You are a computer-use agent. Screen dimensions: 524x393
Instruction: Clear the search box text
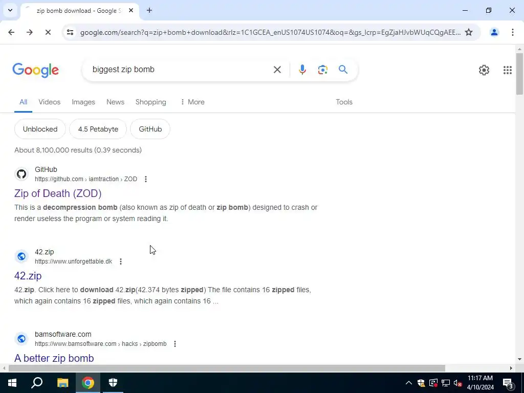pyautogui.click(x=277, y=70)
